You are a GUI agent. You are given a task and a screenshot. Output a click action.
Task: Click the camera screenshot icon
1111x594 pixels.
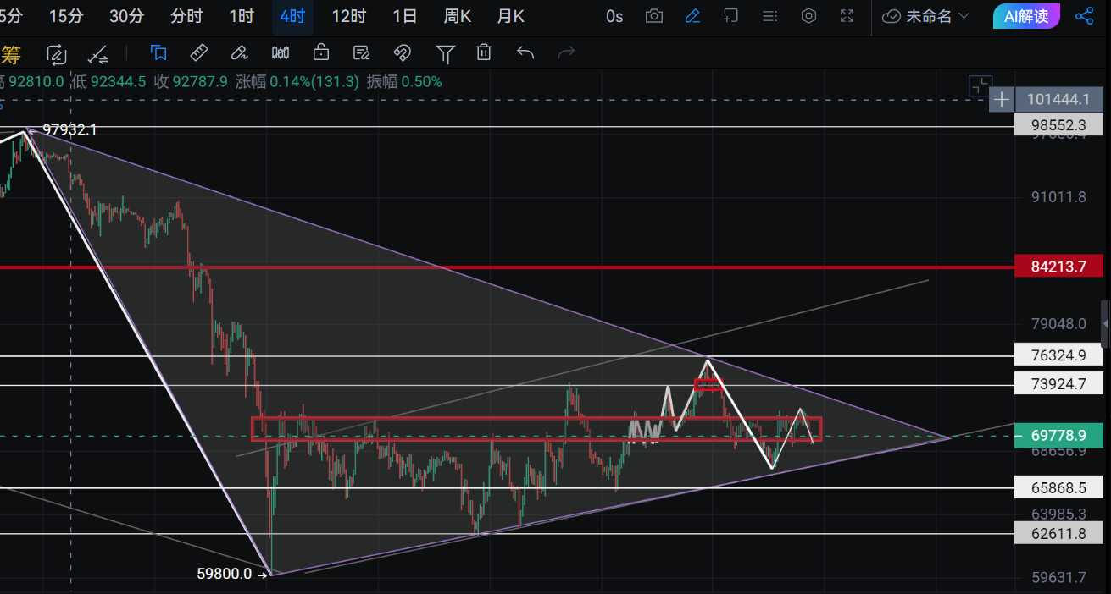coord(653,16)
